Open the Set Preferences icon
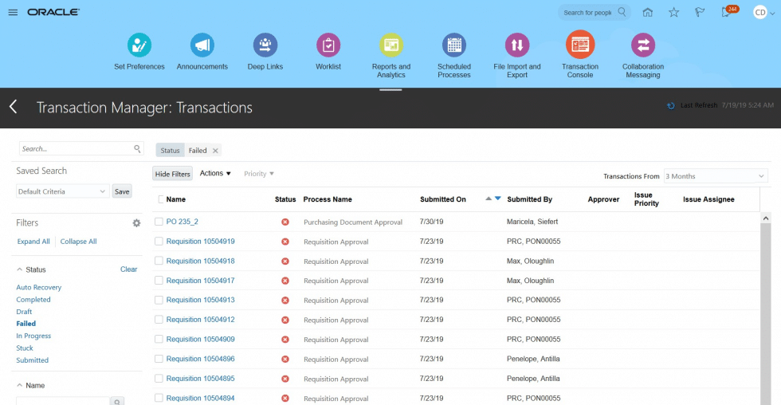Image resolution: width=781 pixels, height=405 pixels. pyautogui.click(x=139, y=45)
